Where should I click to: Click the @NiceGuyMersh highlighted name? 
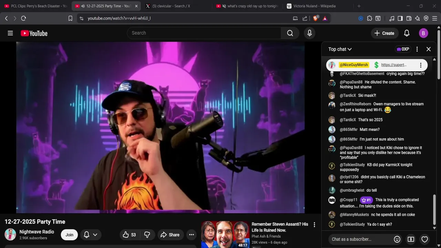point(354,65)
